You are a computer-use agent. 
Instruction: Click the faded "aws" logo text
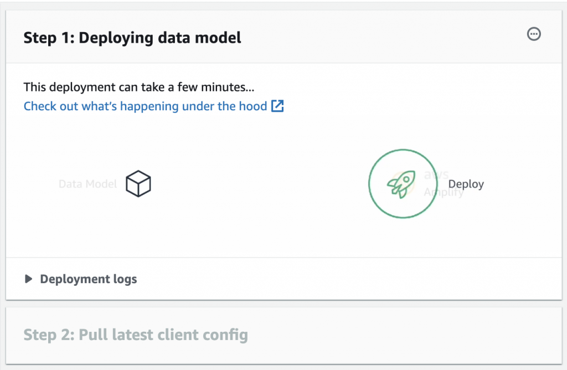pyautogui.click(x=436, y=174)
